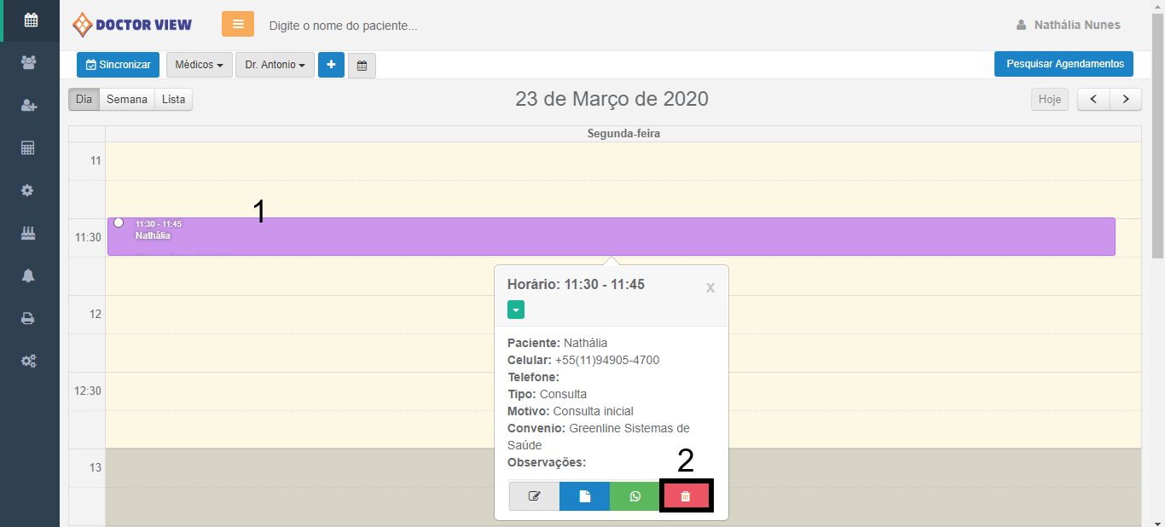Open the bell notifications icon in sidebar
Screen dimensions: 1165x527
click(29, 275)
